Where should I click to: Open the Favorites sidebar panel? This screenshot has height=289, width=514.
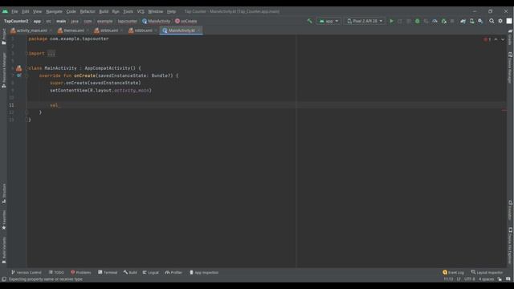pyautogui.click(x=4, y=220)
